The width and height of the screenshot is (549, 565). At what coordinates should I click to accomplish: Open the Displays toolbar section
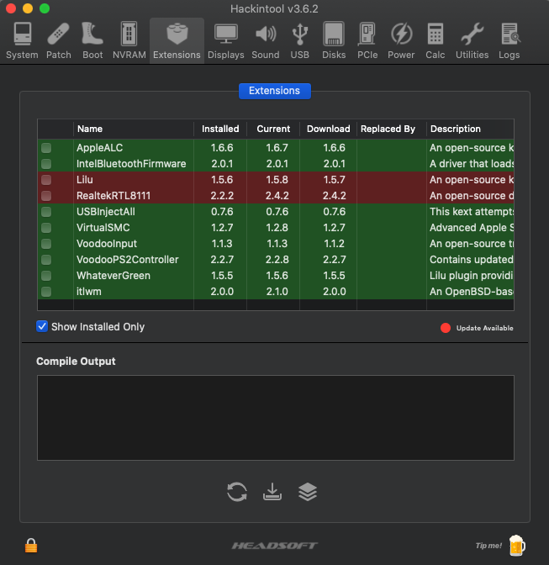(226, 40)
